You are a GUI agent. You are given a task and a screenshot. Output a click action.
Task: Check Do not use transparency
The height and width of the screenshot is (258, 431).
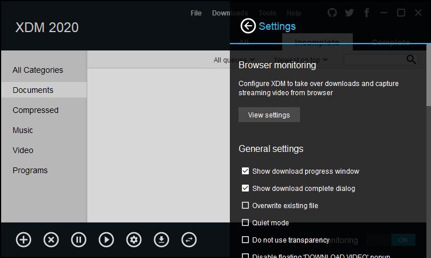coord(245,240)
